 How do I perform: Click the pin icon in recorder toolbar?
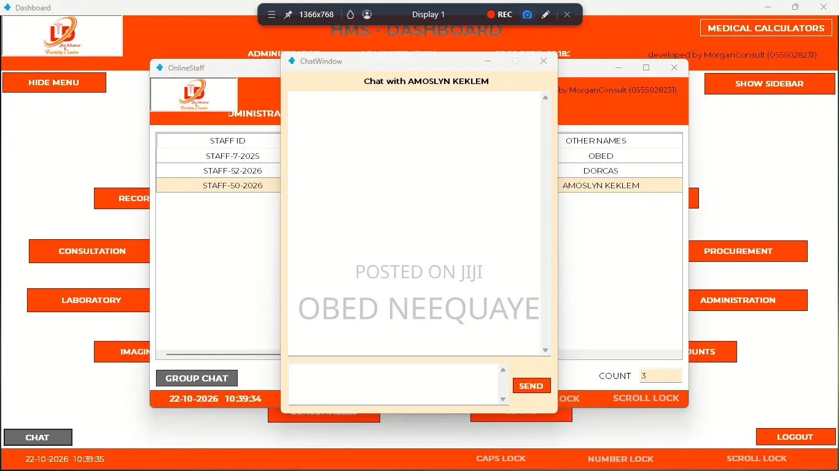pyautogui.click(x=287, y=14)
